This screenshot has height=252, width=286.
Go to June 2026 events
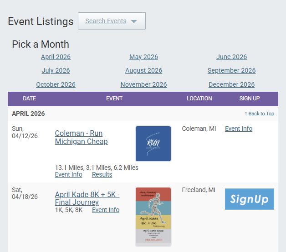[x=231, y=57]
